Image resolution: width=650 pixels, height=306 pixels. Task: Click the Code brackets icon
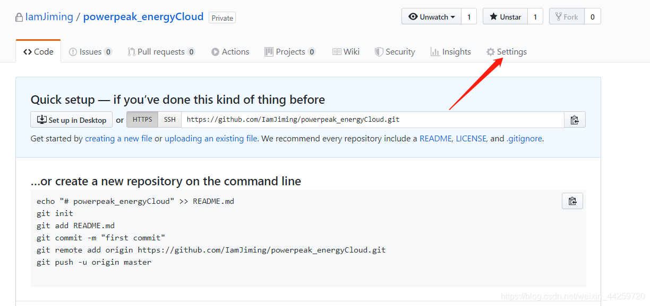[28, 52]
